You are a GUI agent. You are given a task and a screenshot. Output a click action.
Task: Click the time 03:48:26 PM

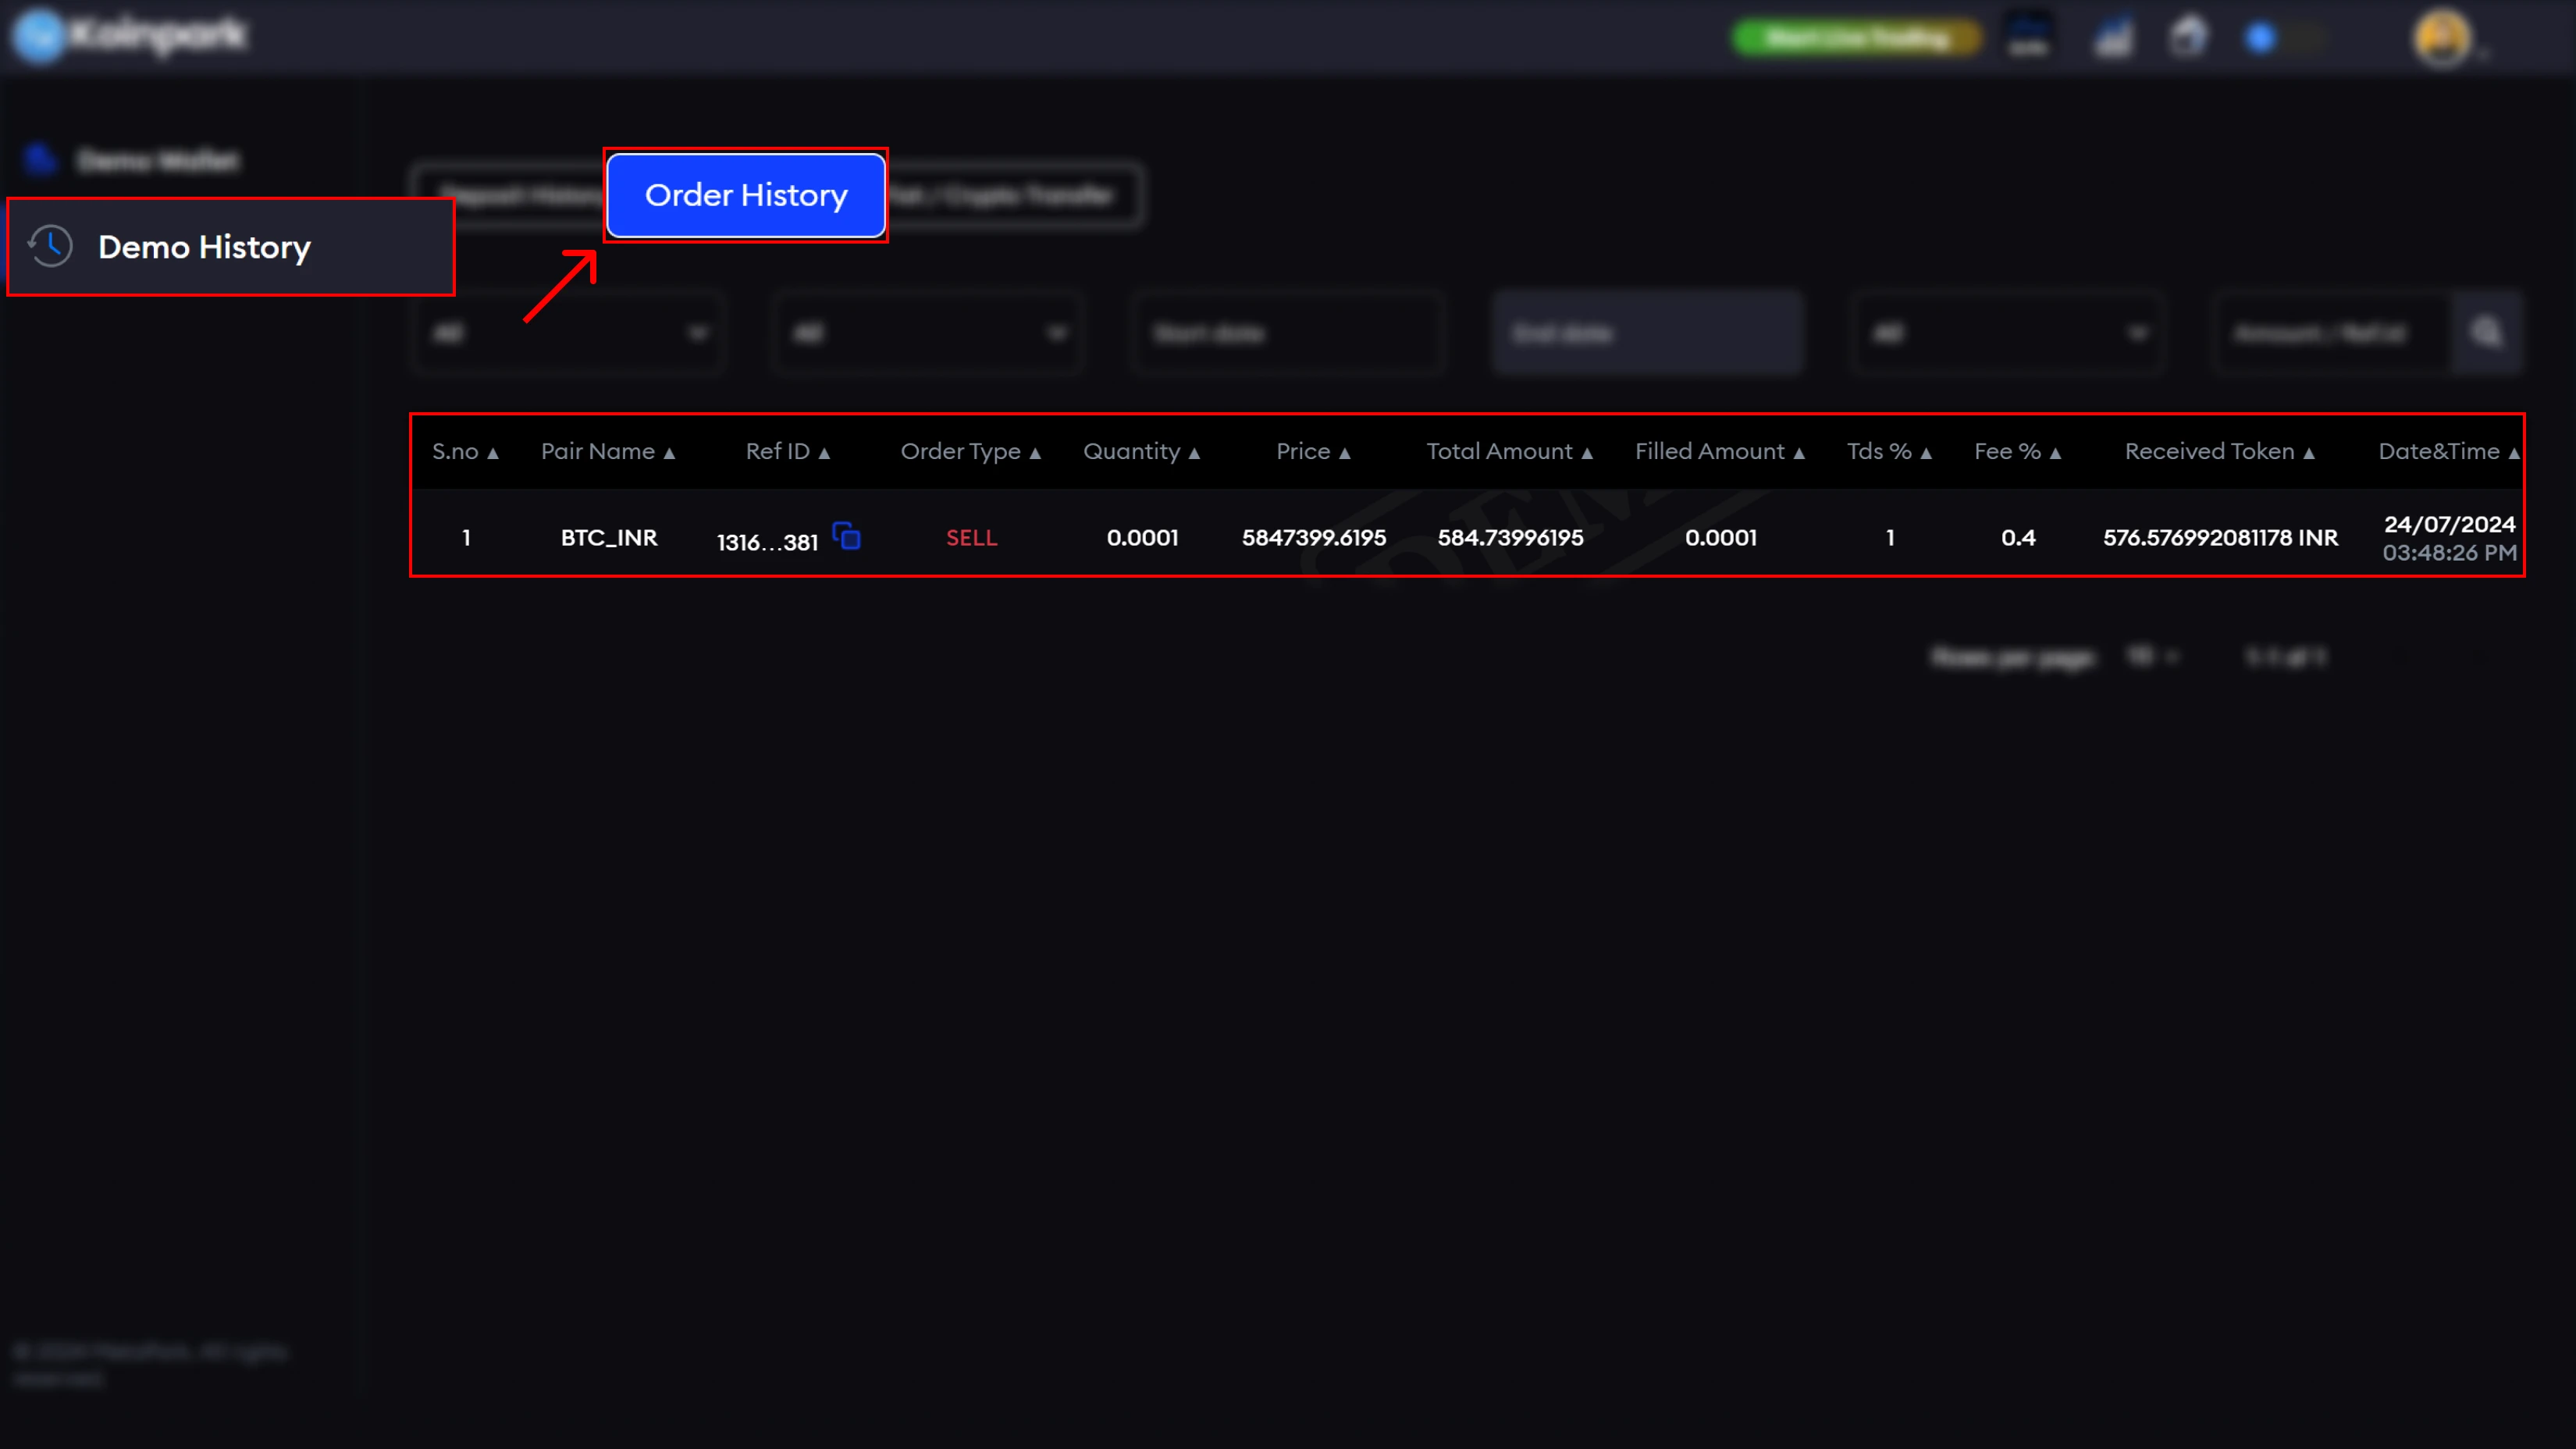pyautogui.click(x=2449, y=553)
